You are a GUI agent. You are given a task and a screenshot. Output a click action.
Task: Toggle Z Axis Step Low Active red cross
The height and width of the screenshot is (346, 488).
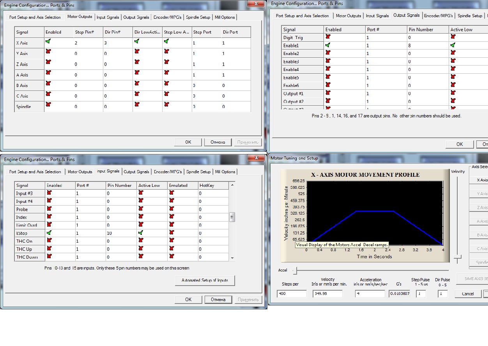click(x=166, y=62)
